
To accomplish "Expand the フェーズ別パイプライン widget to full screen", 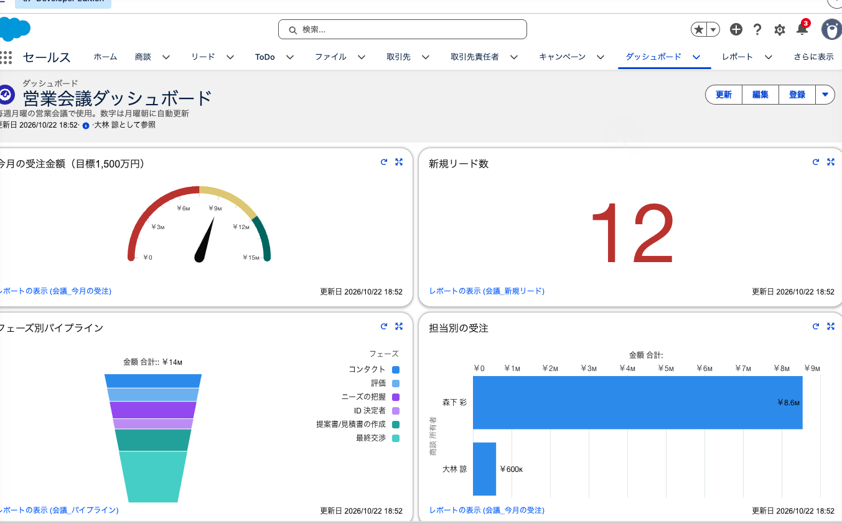I will point(399,326).
